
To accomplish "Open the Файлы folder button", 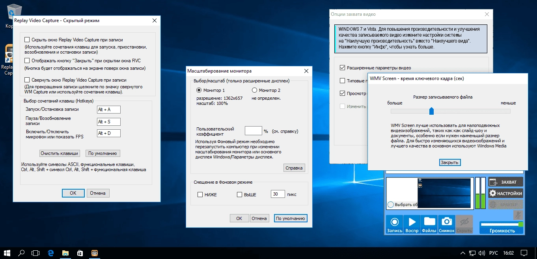I will (x=429, y=224).
